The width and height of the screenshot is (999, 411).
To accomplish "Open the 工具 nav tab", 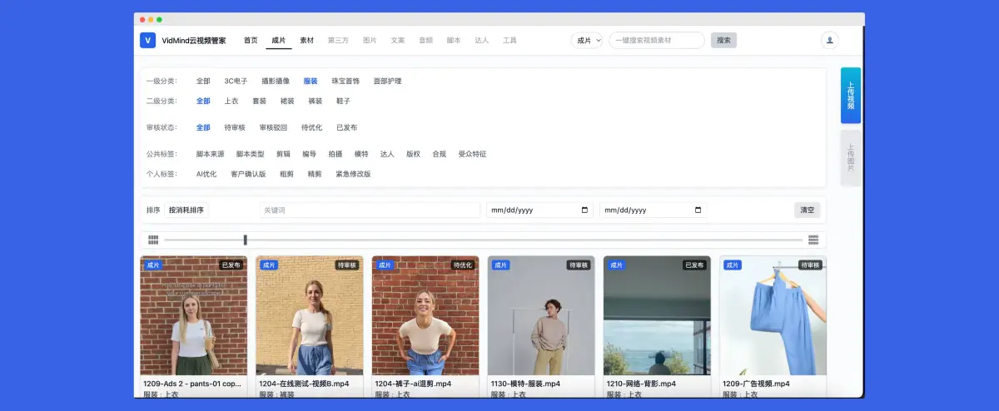I will (x=509, y=40).
